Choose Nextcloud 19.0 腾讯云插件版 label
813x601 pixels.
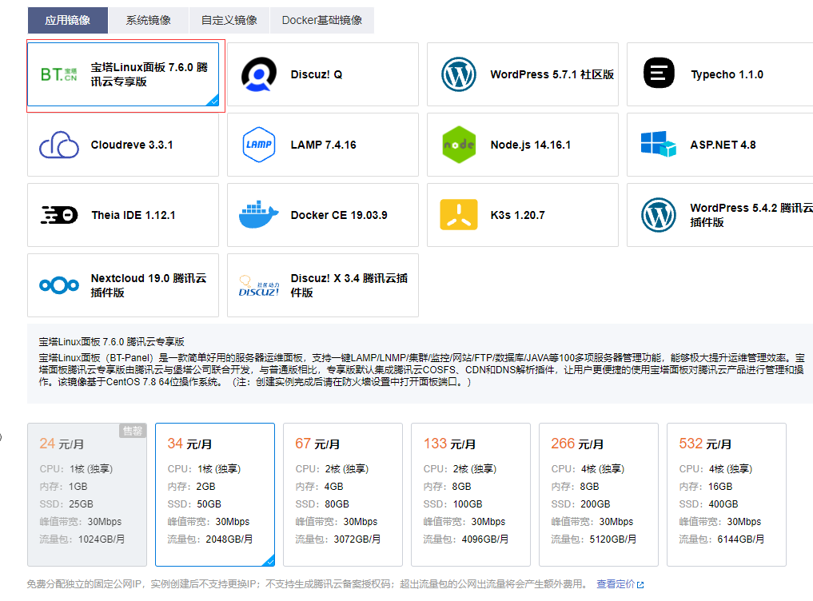pyautogui.click(x=148, y=285)
